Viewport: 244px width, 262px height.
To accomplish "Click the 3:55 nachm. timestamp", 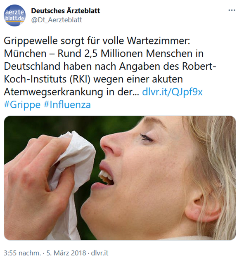I will click(x=22, y=253).
